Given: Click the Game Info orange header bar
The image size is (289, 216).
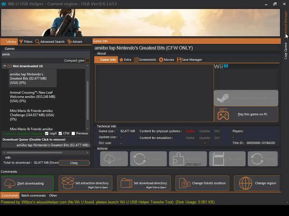Looking at the screenshot, I should pyautogui.click(x=187, y=41).
